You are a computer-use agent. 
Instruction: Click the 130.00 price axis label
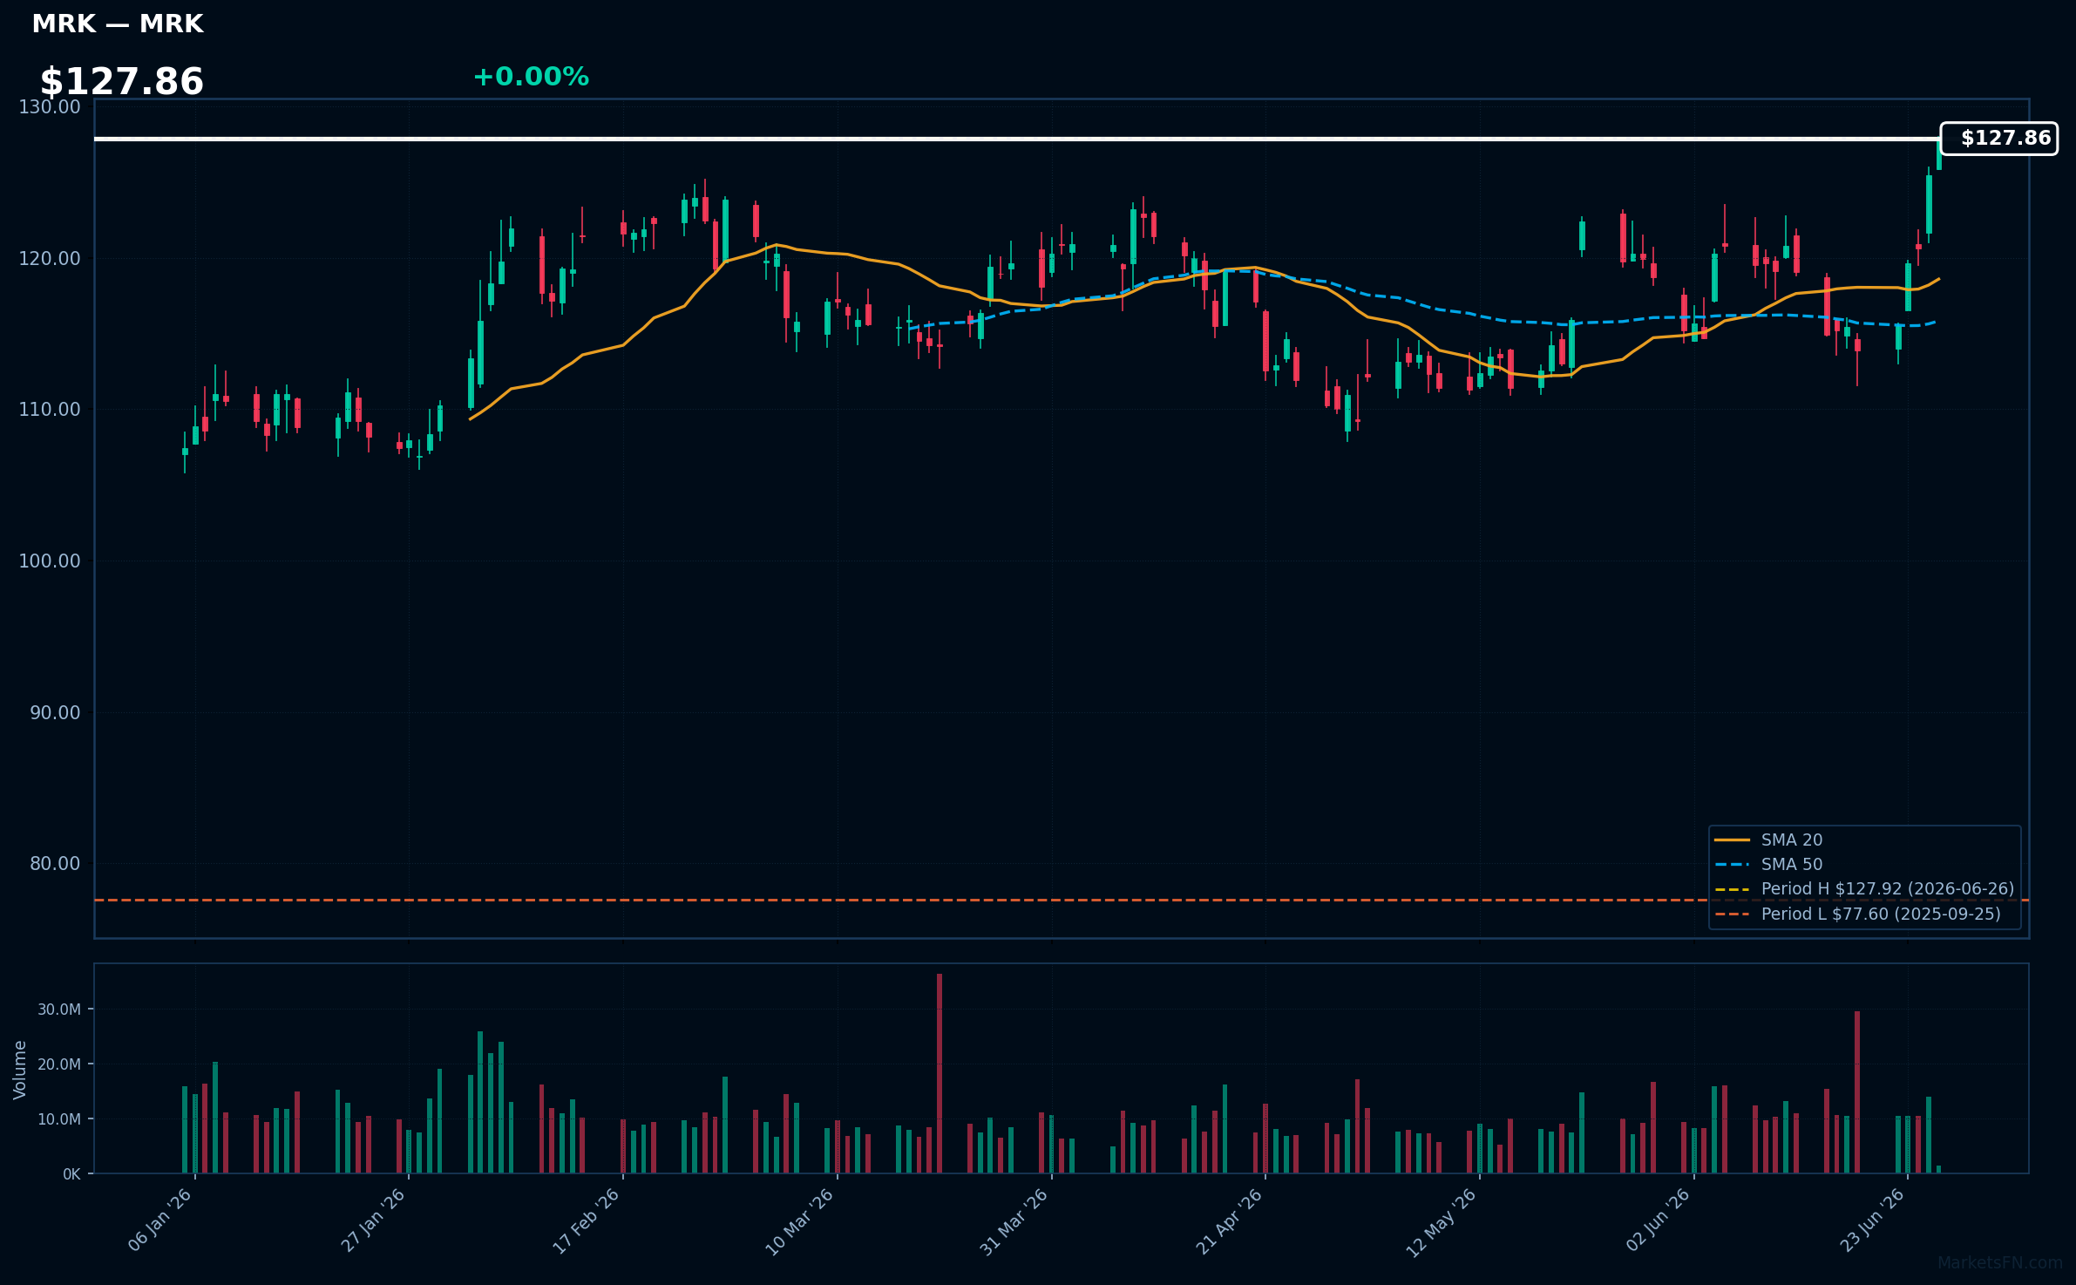[x=50, y=107]
